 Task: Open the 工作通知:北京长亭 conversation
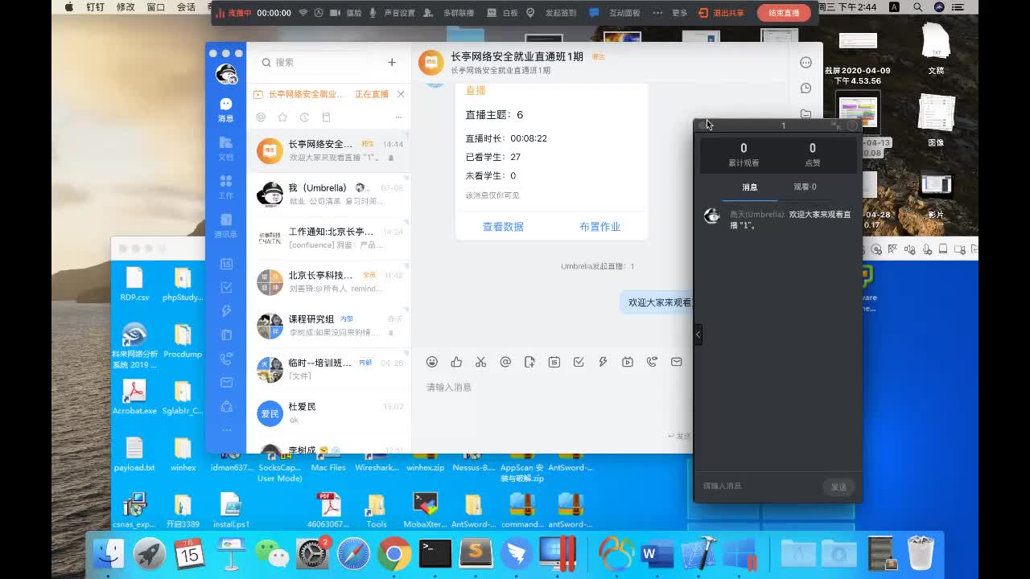328,237
